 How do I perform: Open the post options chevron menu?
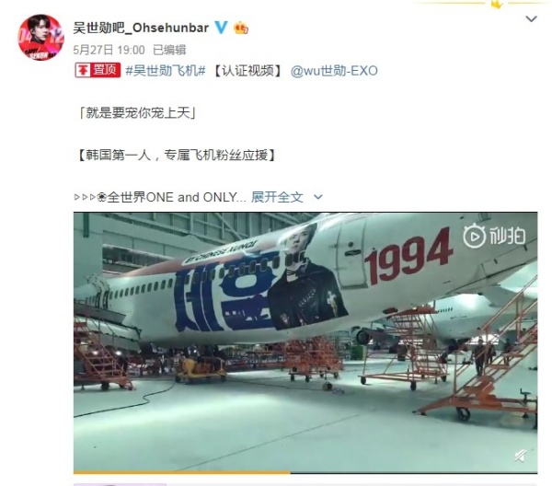pos(531,18)
